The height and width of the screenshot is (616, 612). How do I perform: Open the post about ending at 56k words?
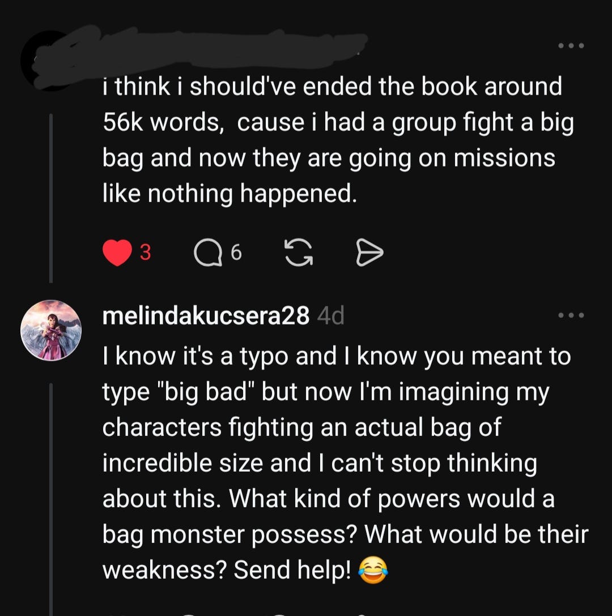pyautogui.click(x=338, y=140)
